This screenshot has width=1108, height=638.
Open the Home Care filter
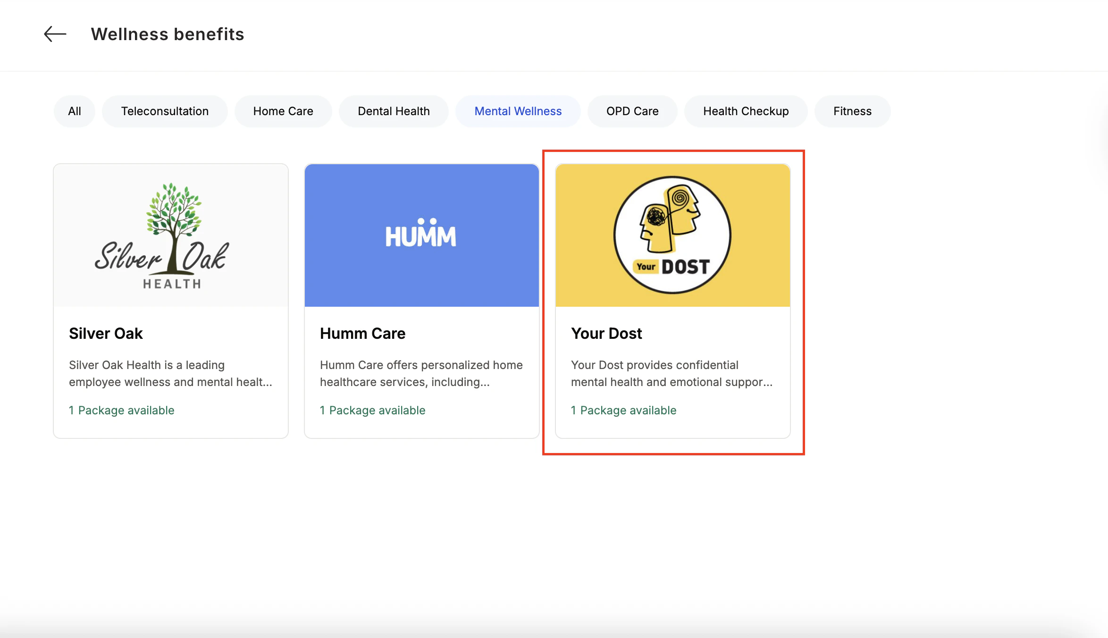point(283,111)
